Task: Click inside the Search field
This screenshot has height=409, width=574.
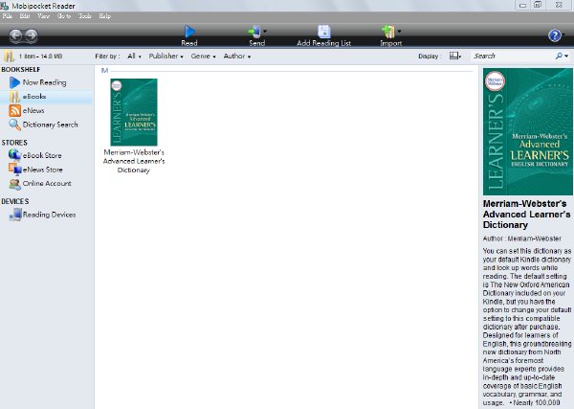Action: pyautogui.click(x=513, y=57)
